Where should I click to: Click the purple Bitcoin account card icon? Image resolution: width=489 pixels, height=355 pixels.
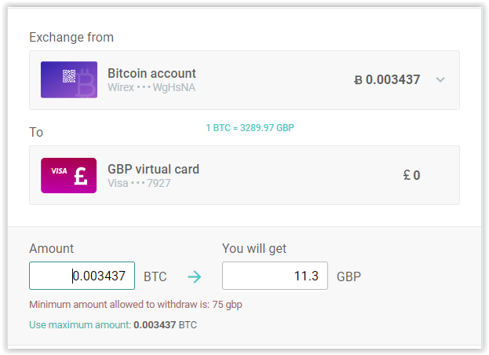pos(69,79)
